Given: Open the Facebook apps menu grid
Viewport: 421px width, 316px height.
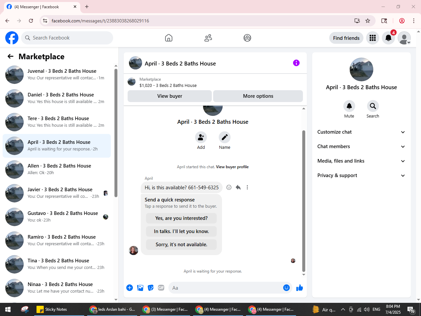Looking at the screenshot, I should (373, 38).
